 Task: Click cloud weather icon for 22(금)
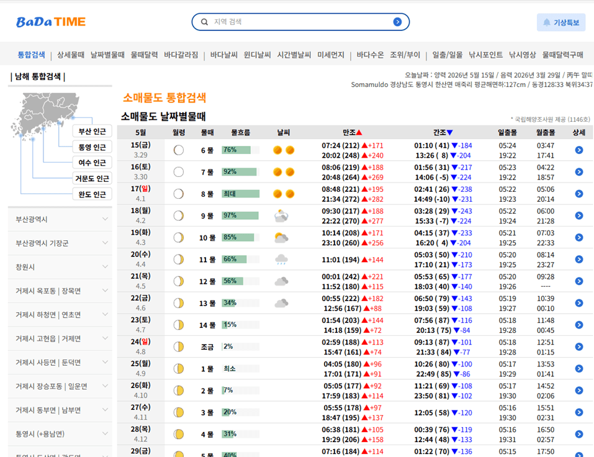[x=281, y=303]
